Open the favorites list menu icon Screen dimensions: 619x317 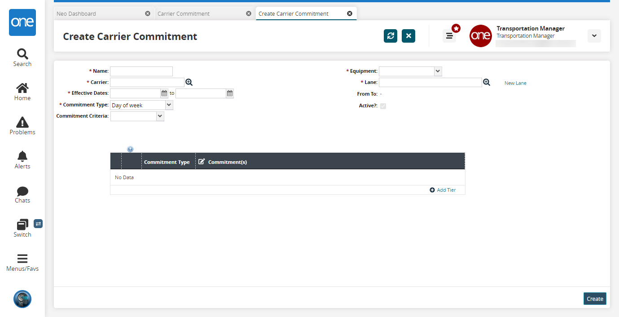pos(449,36)
